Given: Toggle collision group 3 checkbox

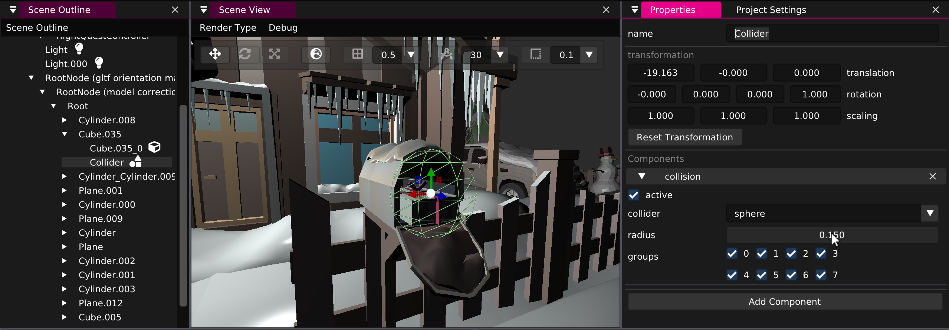Looking at the screenshot, I should 821,253.
